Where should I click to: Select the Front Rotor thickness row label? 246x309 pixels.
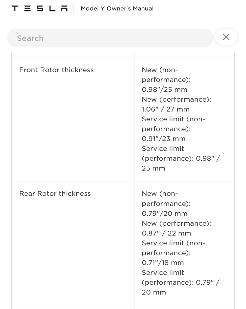point(56,70)
